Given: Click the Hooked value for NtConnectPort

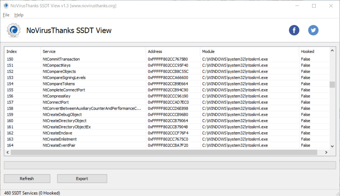Looking at the screenshot, I should click(305, 102).
